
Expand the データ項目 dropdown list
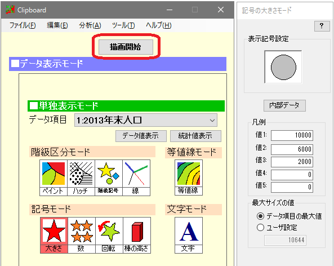tap(146, 120)
